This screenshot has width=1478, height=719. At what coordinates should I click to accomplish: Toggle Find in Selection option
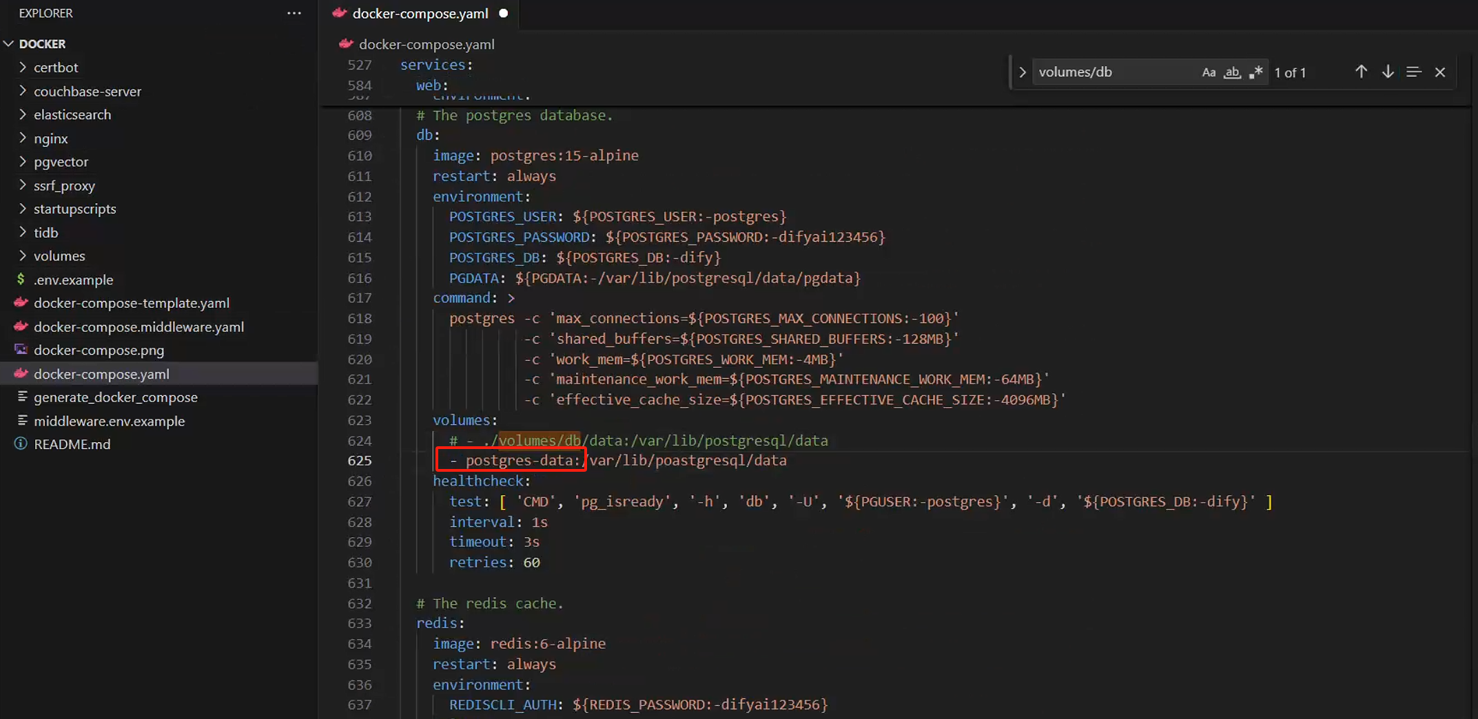click(1414, 72)
